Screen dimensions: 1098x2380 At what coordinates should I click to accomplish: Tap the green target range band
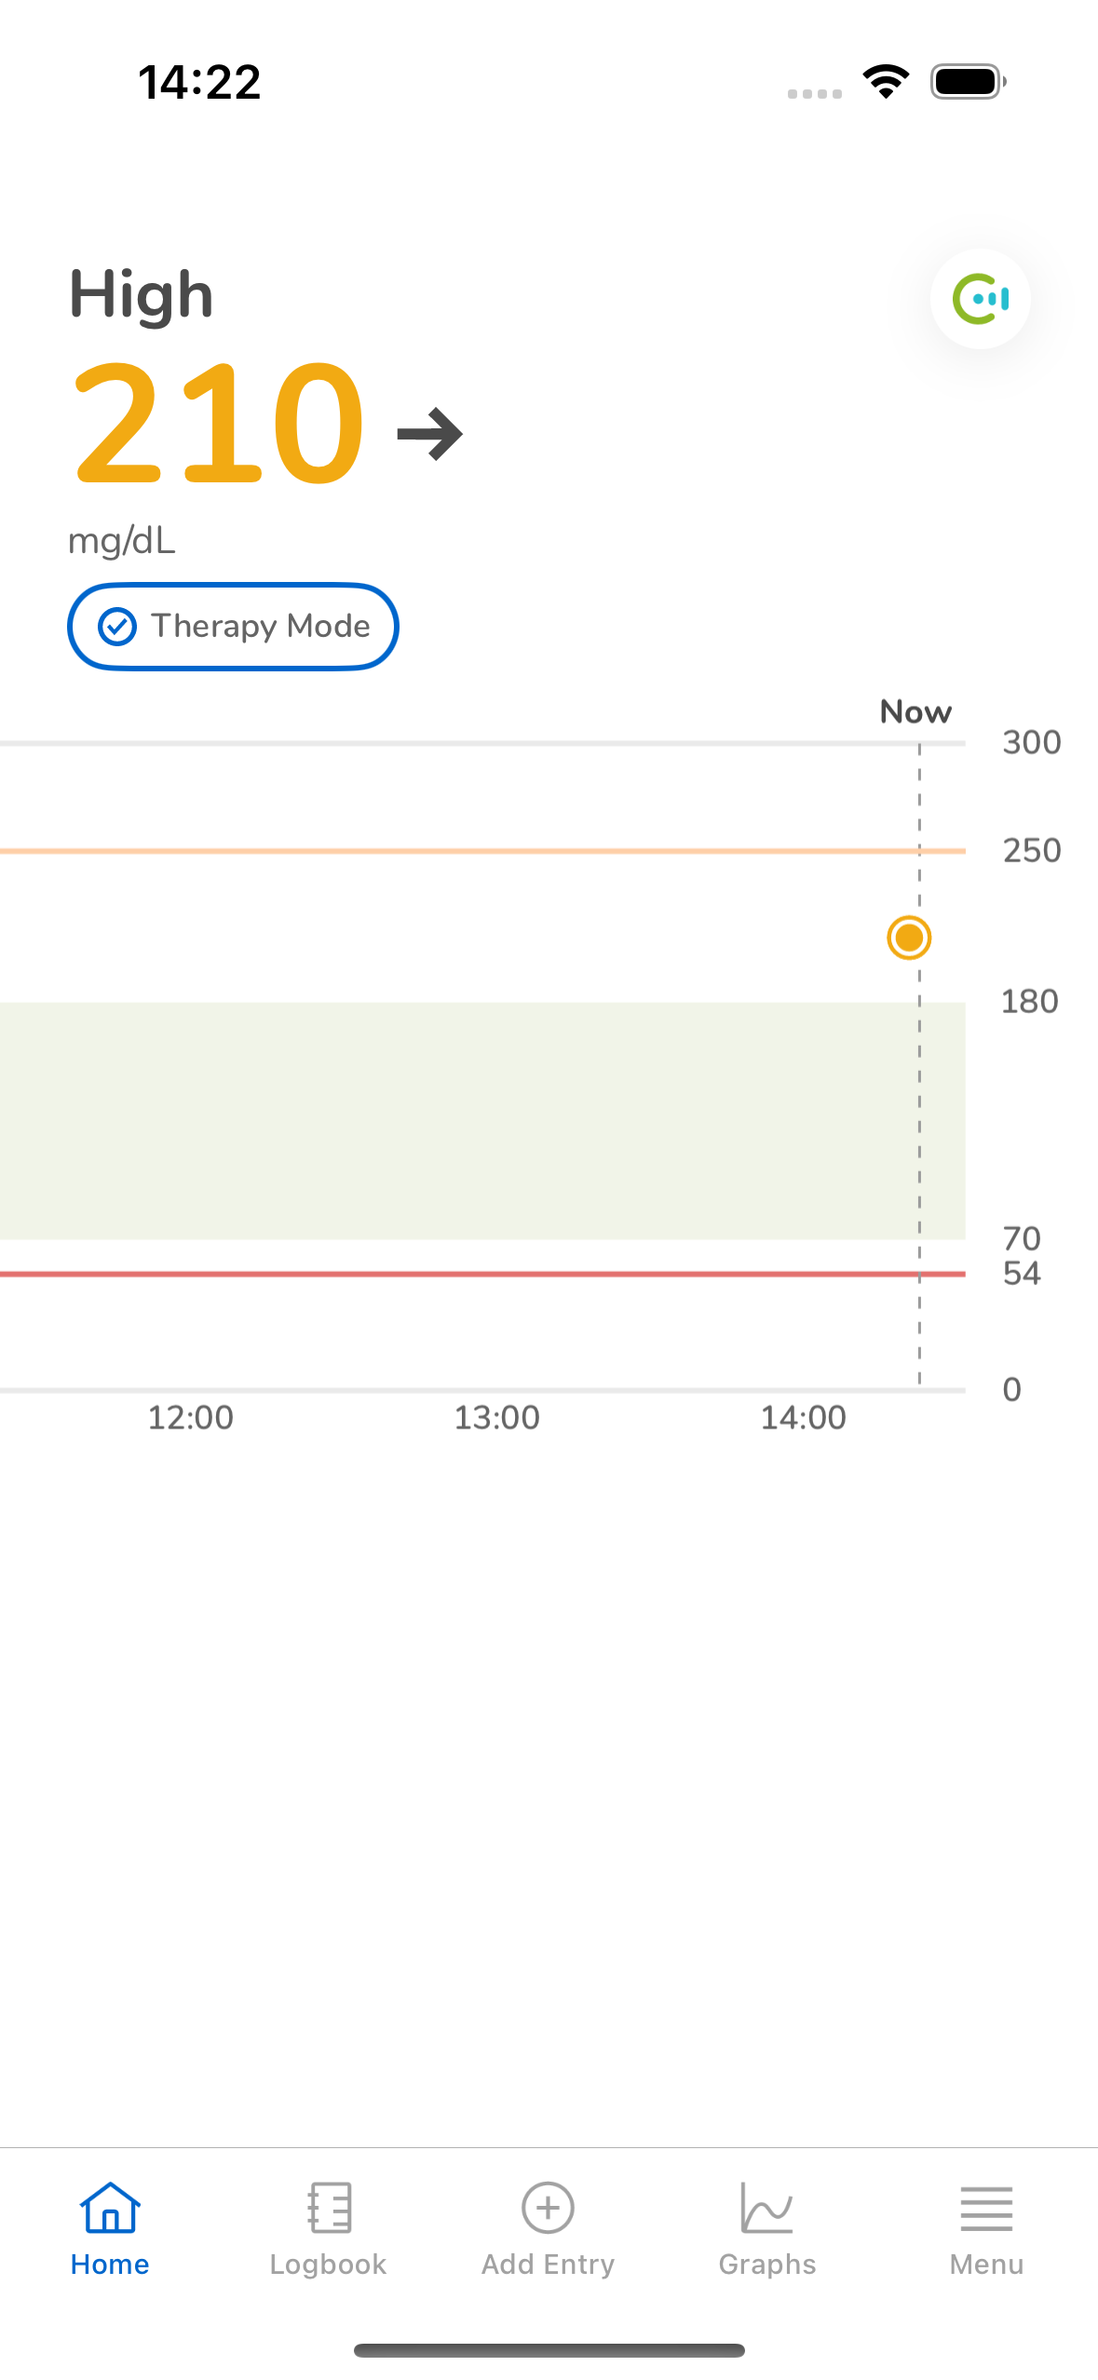482,1121
